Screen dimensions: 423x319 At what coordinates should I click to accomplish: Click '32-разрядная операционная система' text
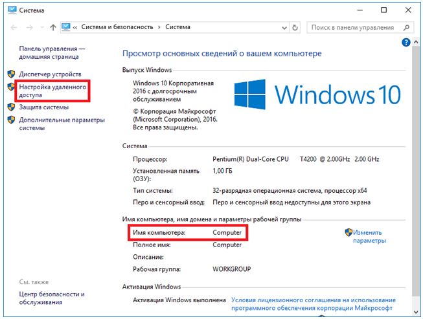pos(267,191)
